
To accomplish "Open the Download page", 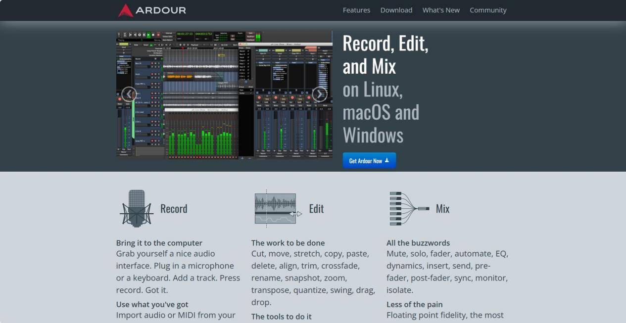I will (x=396, y=10).
